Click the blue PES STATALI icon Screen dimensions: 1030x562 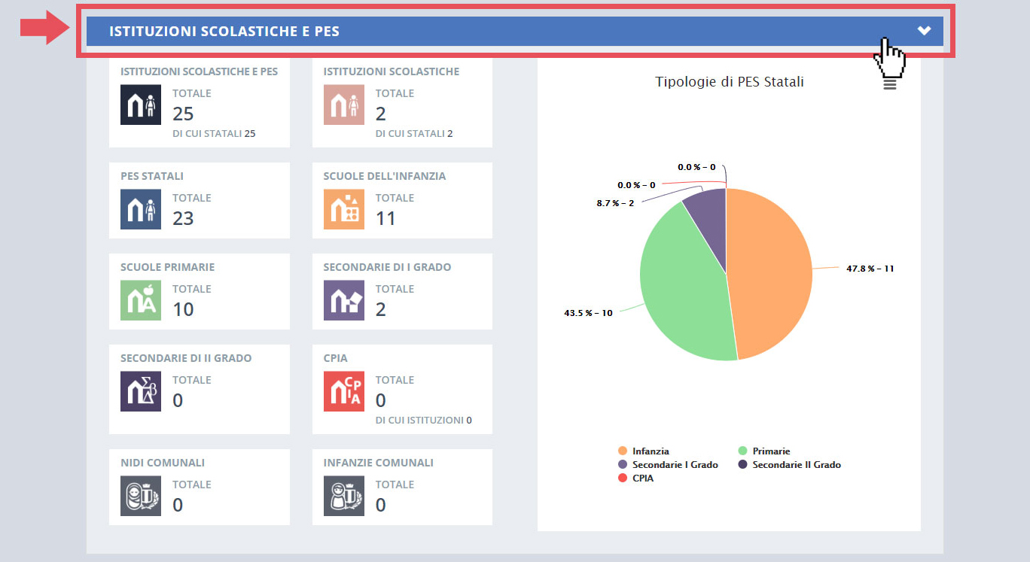[x=141, y=209]
